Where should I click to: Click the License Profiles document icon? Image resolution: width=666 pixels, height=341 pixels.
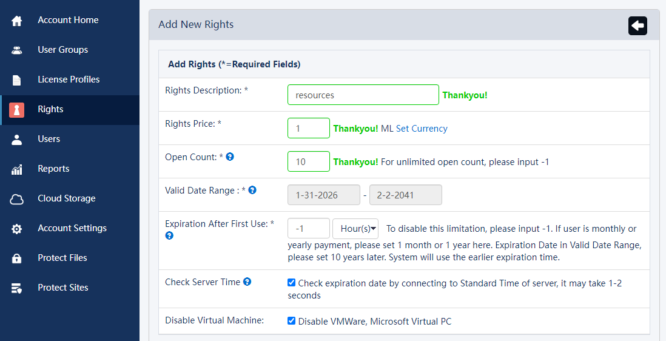click(x=17, y=80)
